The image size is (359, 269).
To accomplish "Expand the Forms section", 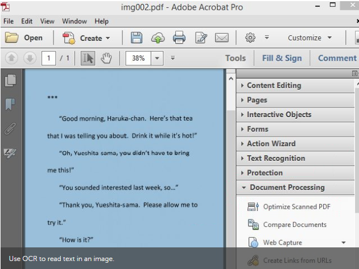I will pyautogui.click(x=295, y=129).
